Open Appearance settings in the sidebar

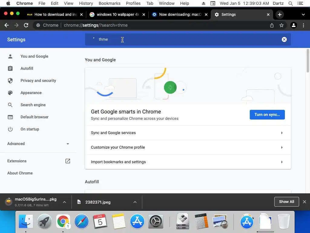click(x=31, y=93)
